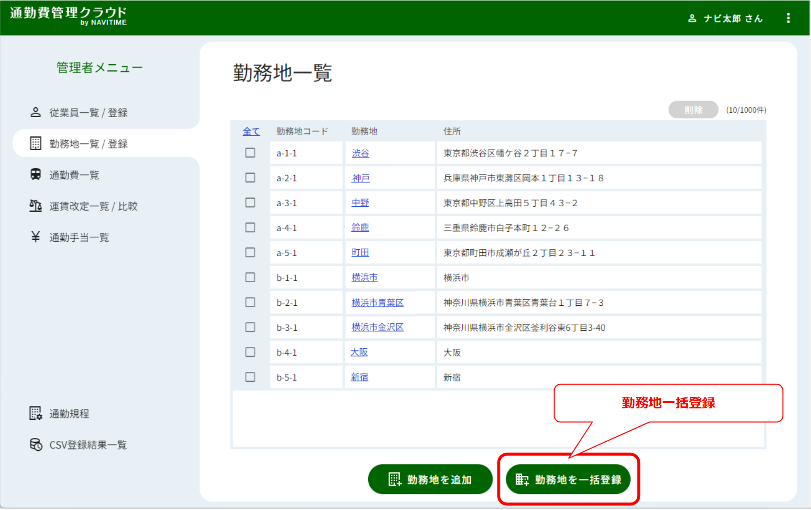Click the 勤務地を一括登録 button
Screen dimensions: 811x510
[568, 479]
